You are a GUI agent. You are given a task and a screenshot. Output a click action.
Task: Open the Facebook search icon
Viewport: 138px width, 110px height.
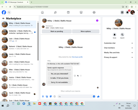(x=9, y=12)
